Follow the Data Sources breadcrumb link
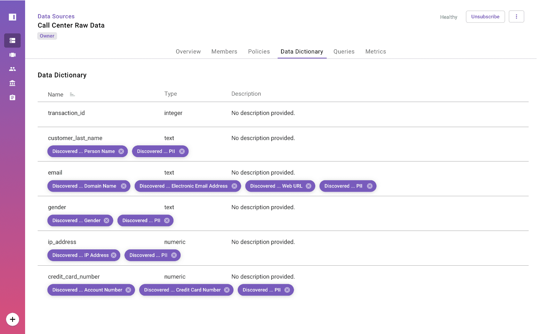The width and height of the screenshot is (537, 334). (x=56, y=16)
